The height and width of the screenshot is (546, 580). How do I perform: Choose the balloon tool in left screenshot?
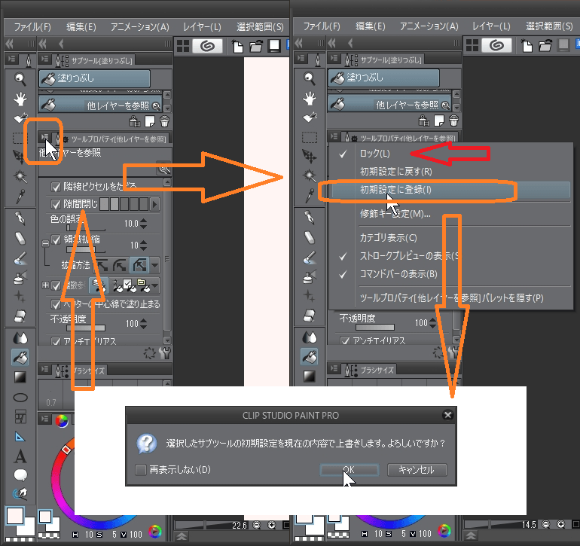[20, 474]
